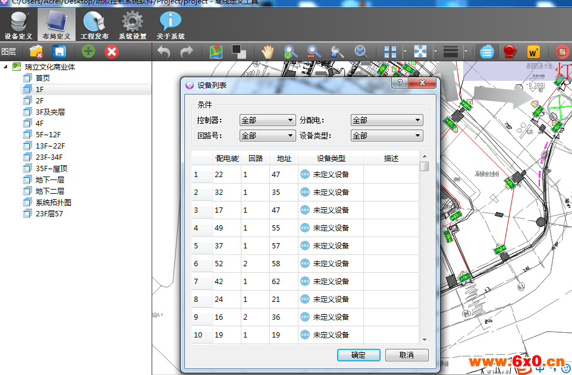Select the 4F layer in tree
This screenshot has height=375, width=572.
click(x=39, y=123)
